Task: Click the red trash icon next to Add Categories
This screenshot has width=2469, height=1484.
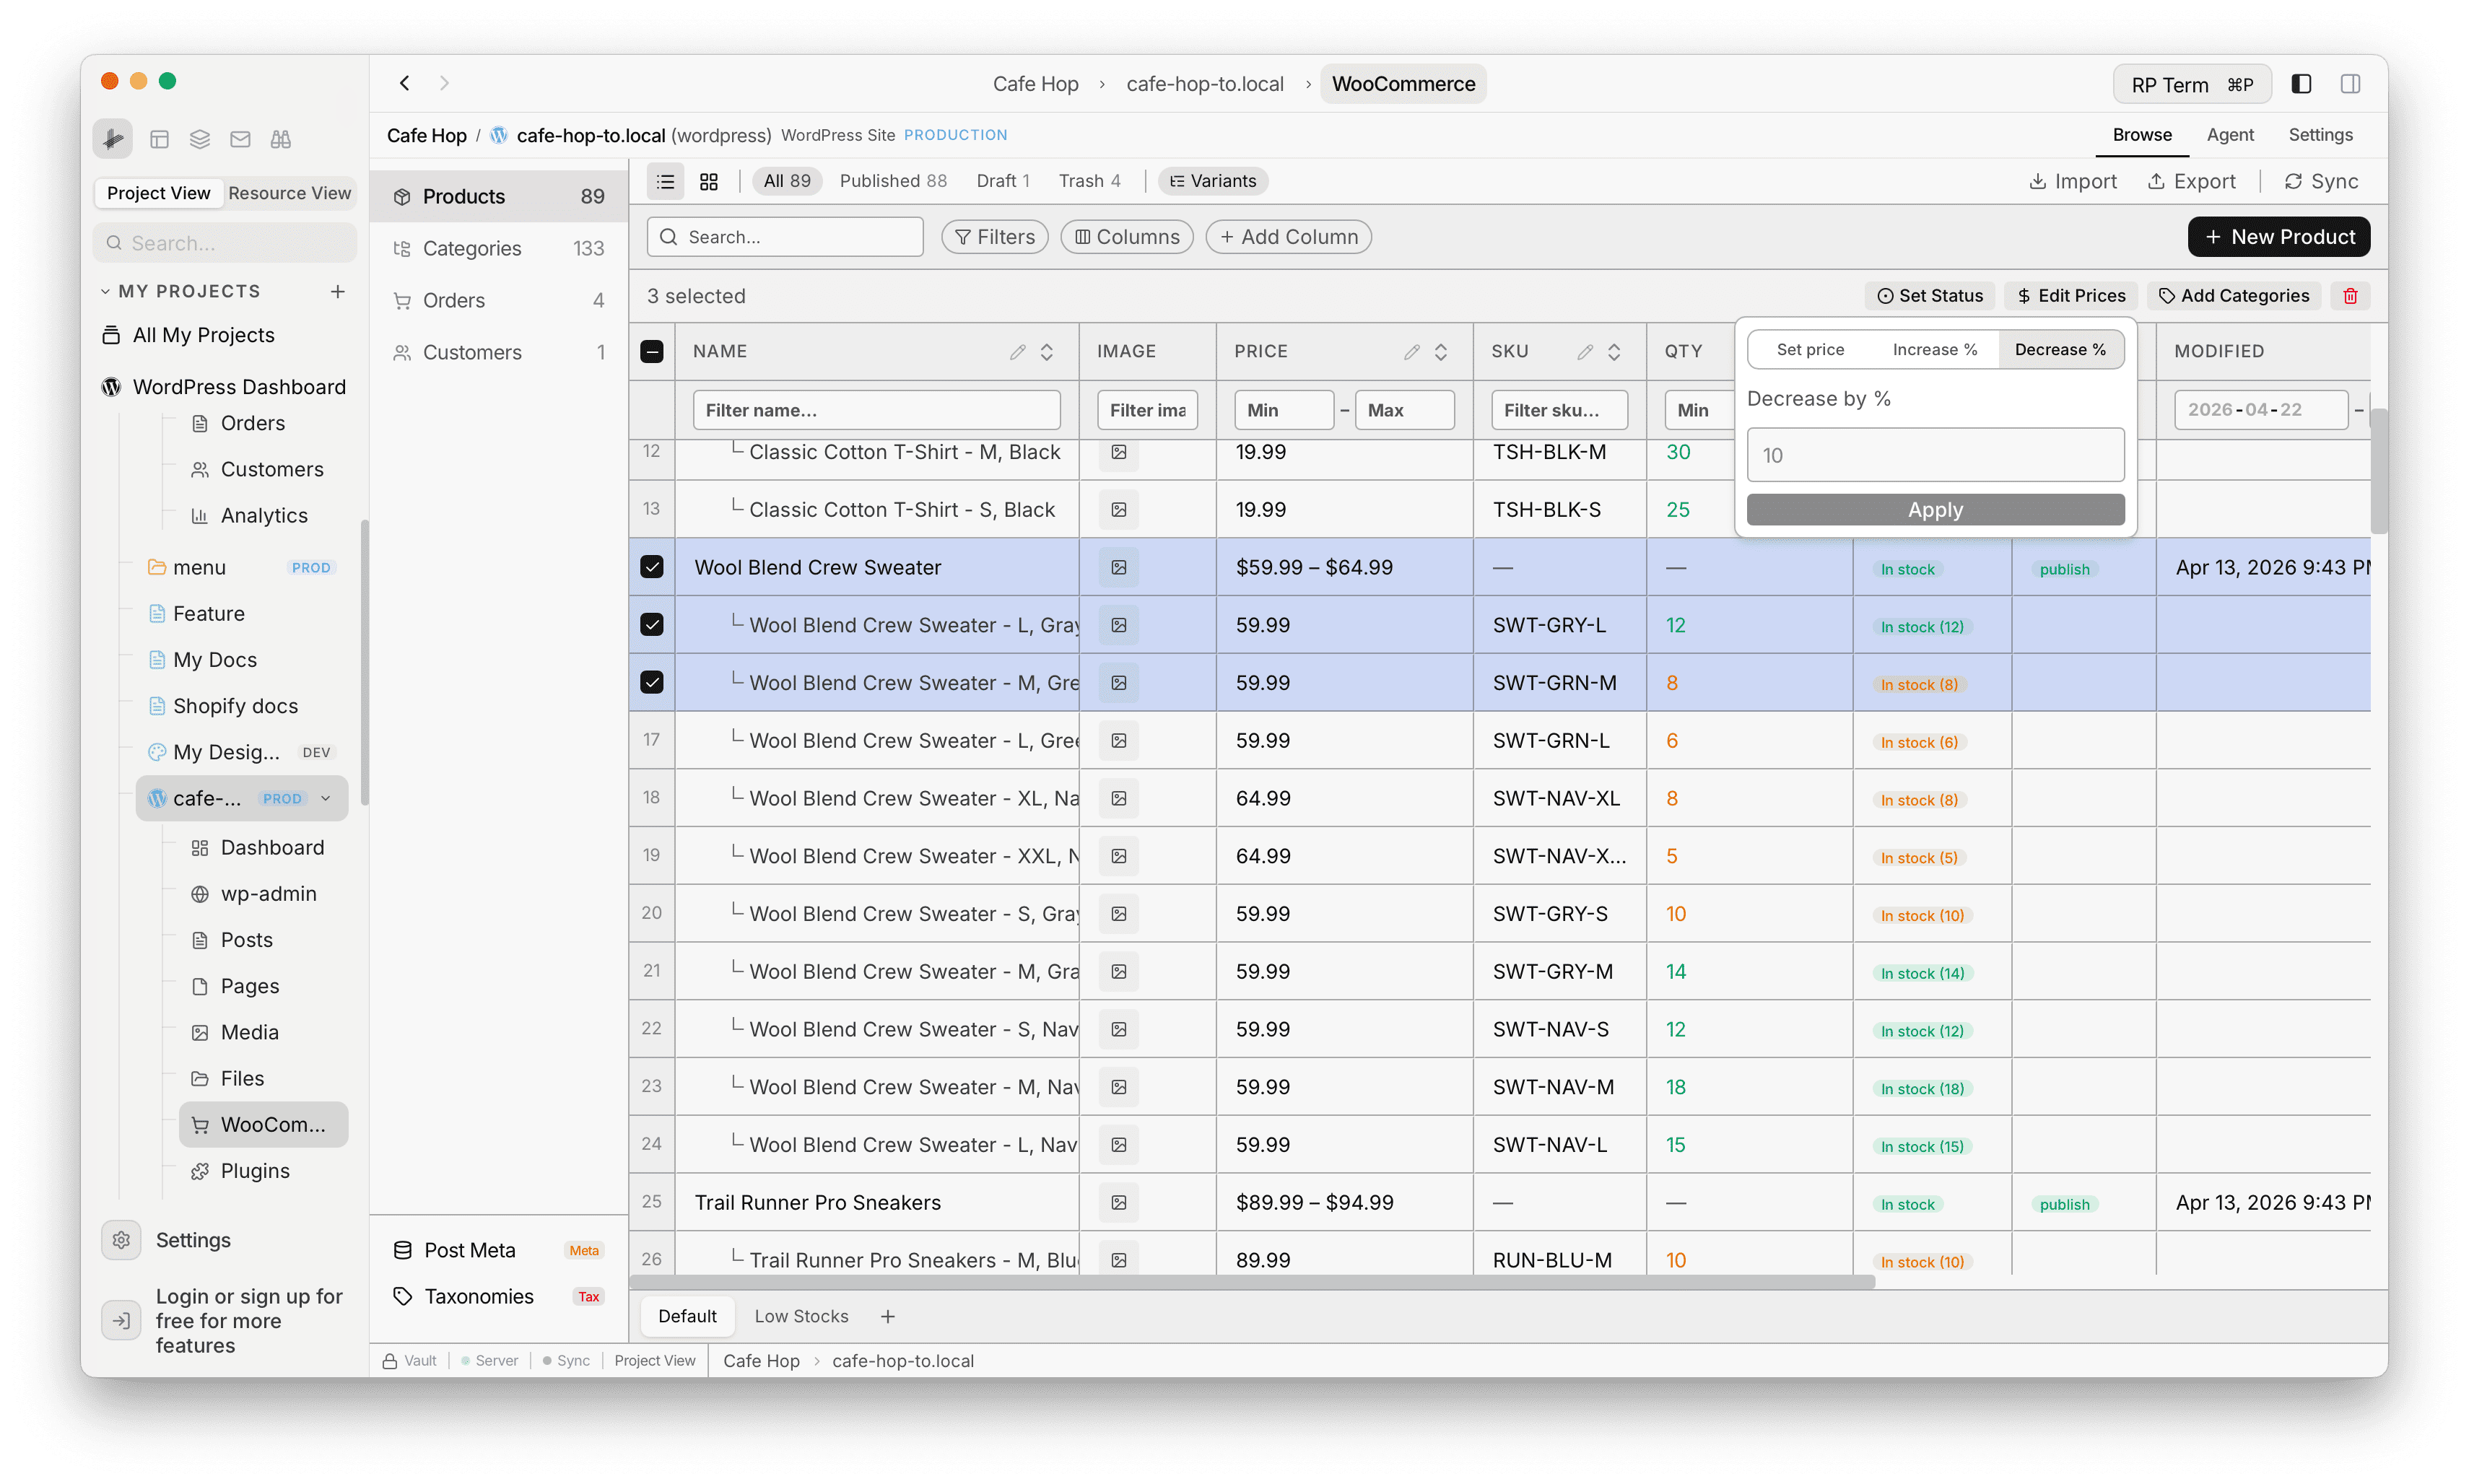Action: 2350,295
